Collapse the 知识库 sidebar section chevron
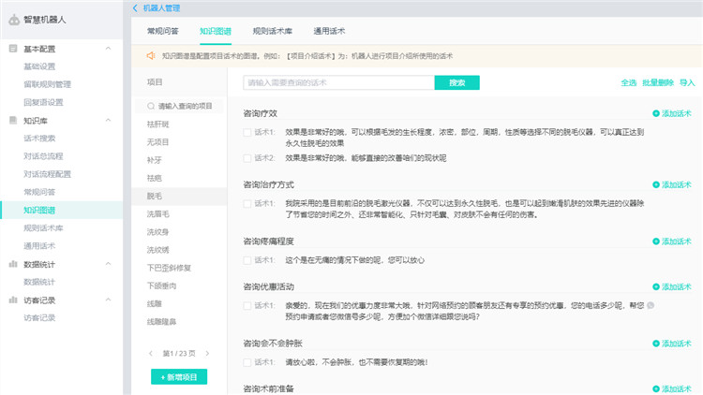This screenshot has width=703, height=395. click(x=108, y=120)
